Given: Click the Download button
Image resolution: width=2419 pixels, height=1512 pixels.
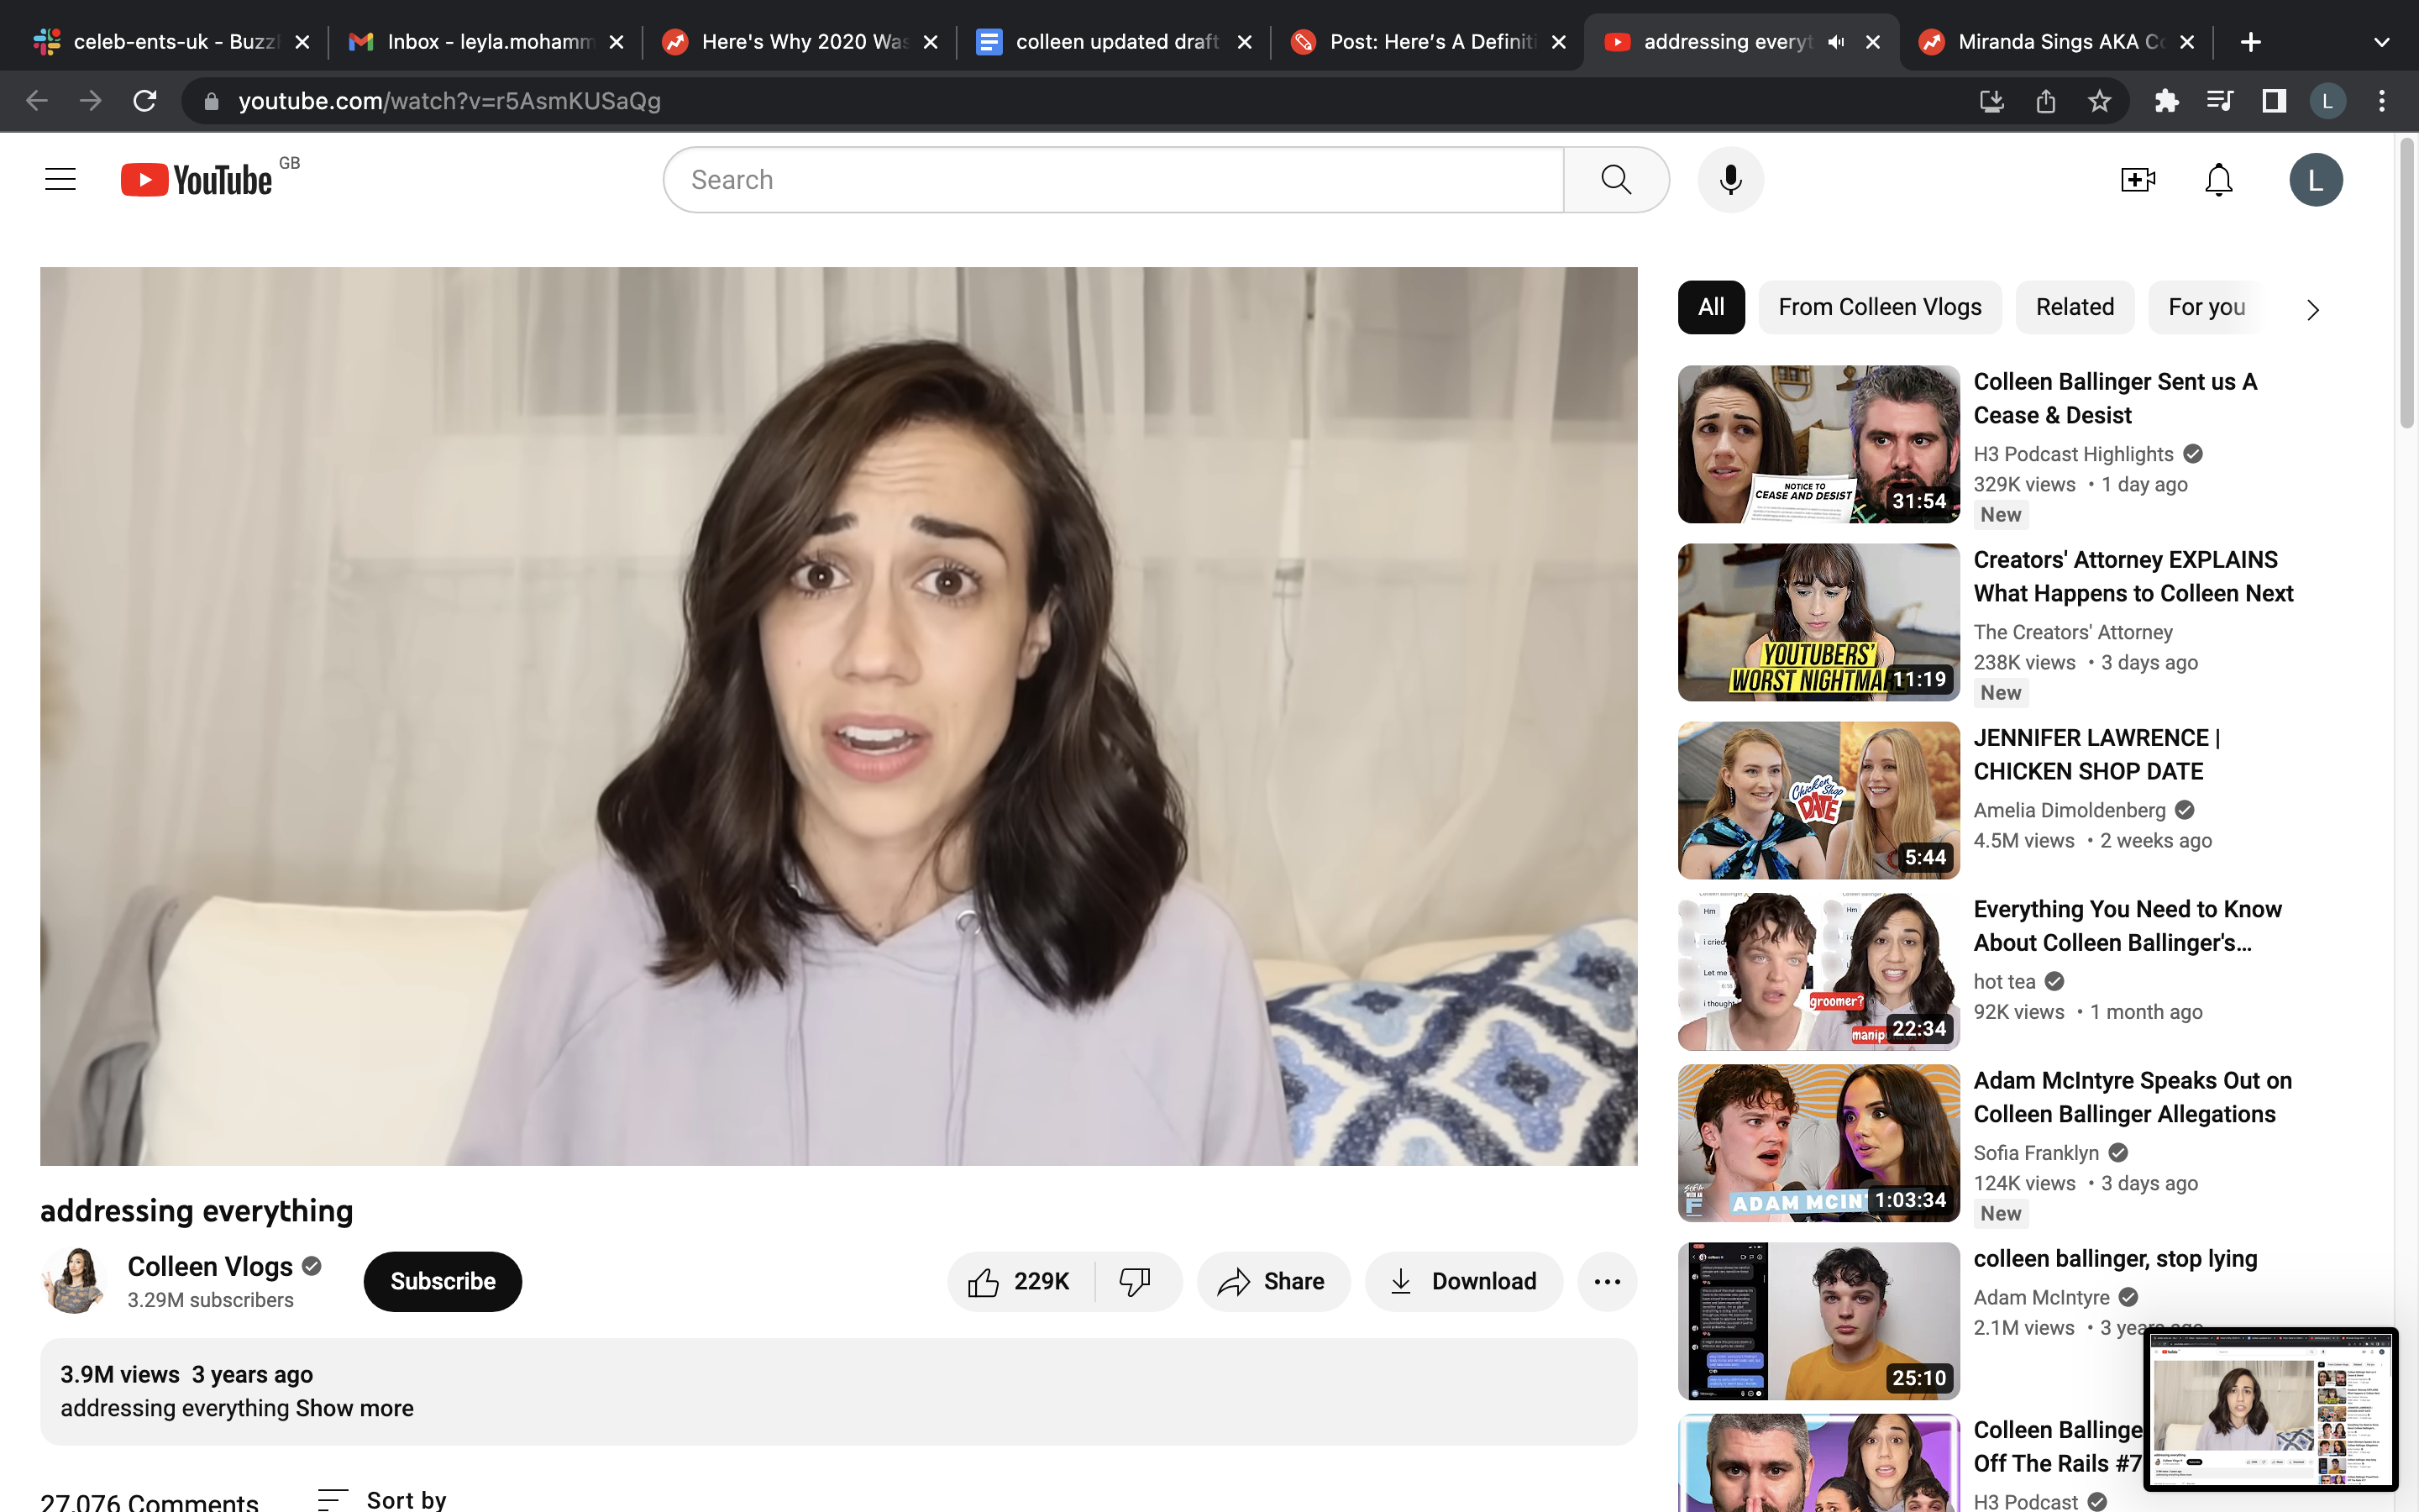Looking at the screenshot, I should coord(1463,1281).
